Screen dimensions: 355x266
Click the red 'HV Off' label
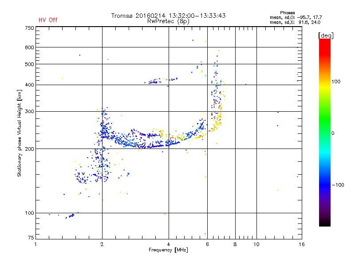[x=48, y=20]
